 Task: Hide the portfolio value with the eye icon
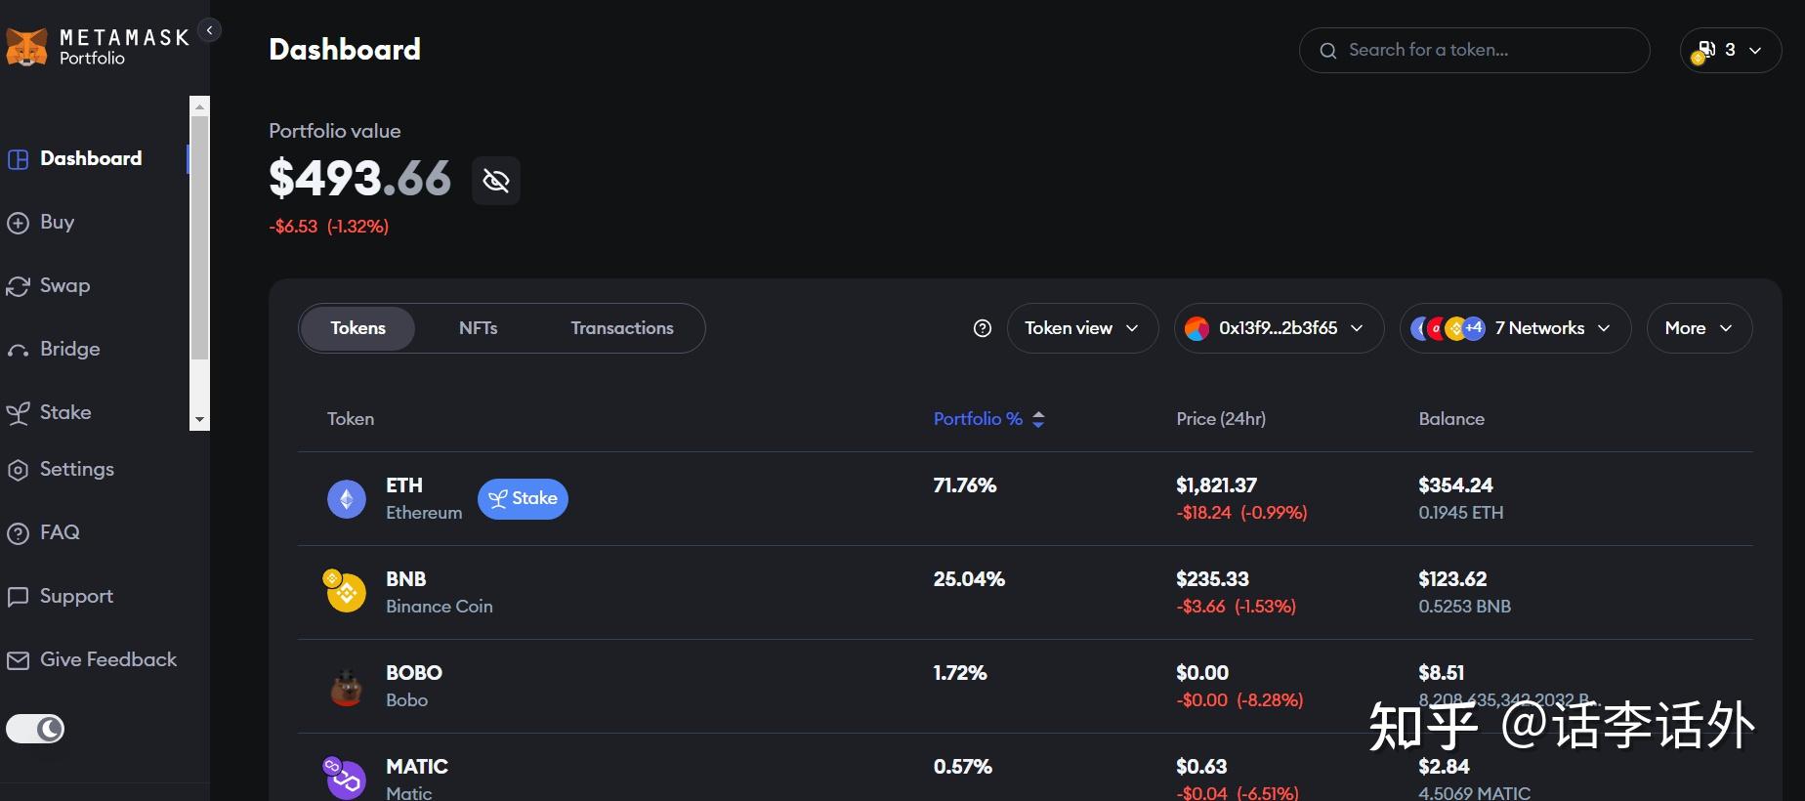[x=496, y=181]
